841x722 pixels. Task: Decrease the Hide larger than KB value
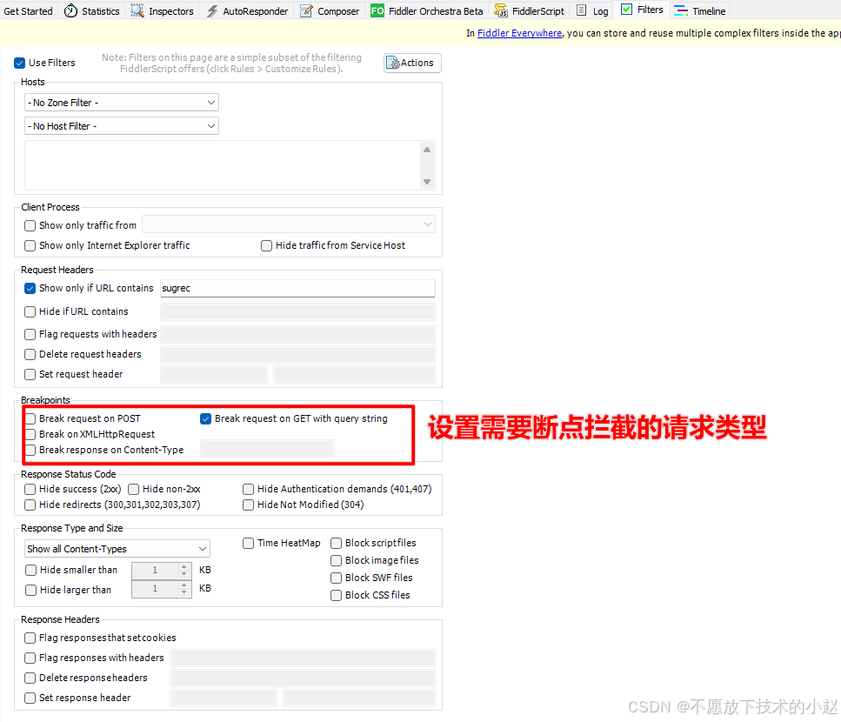pyautogui.click(x=184, y=592)
